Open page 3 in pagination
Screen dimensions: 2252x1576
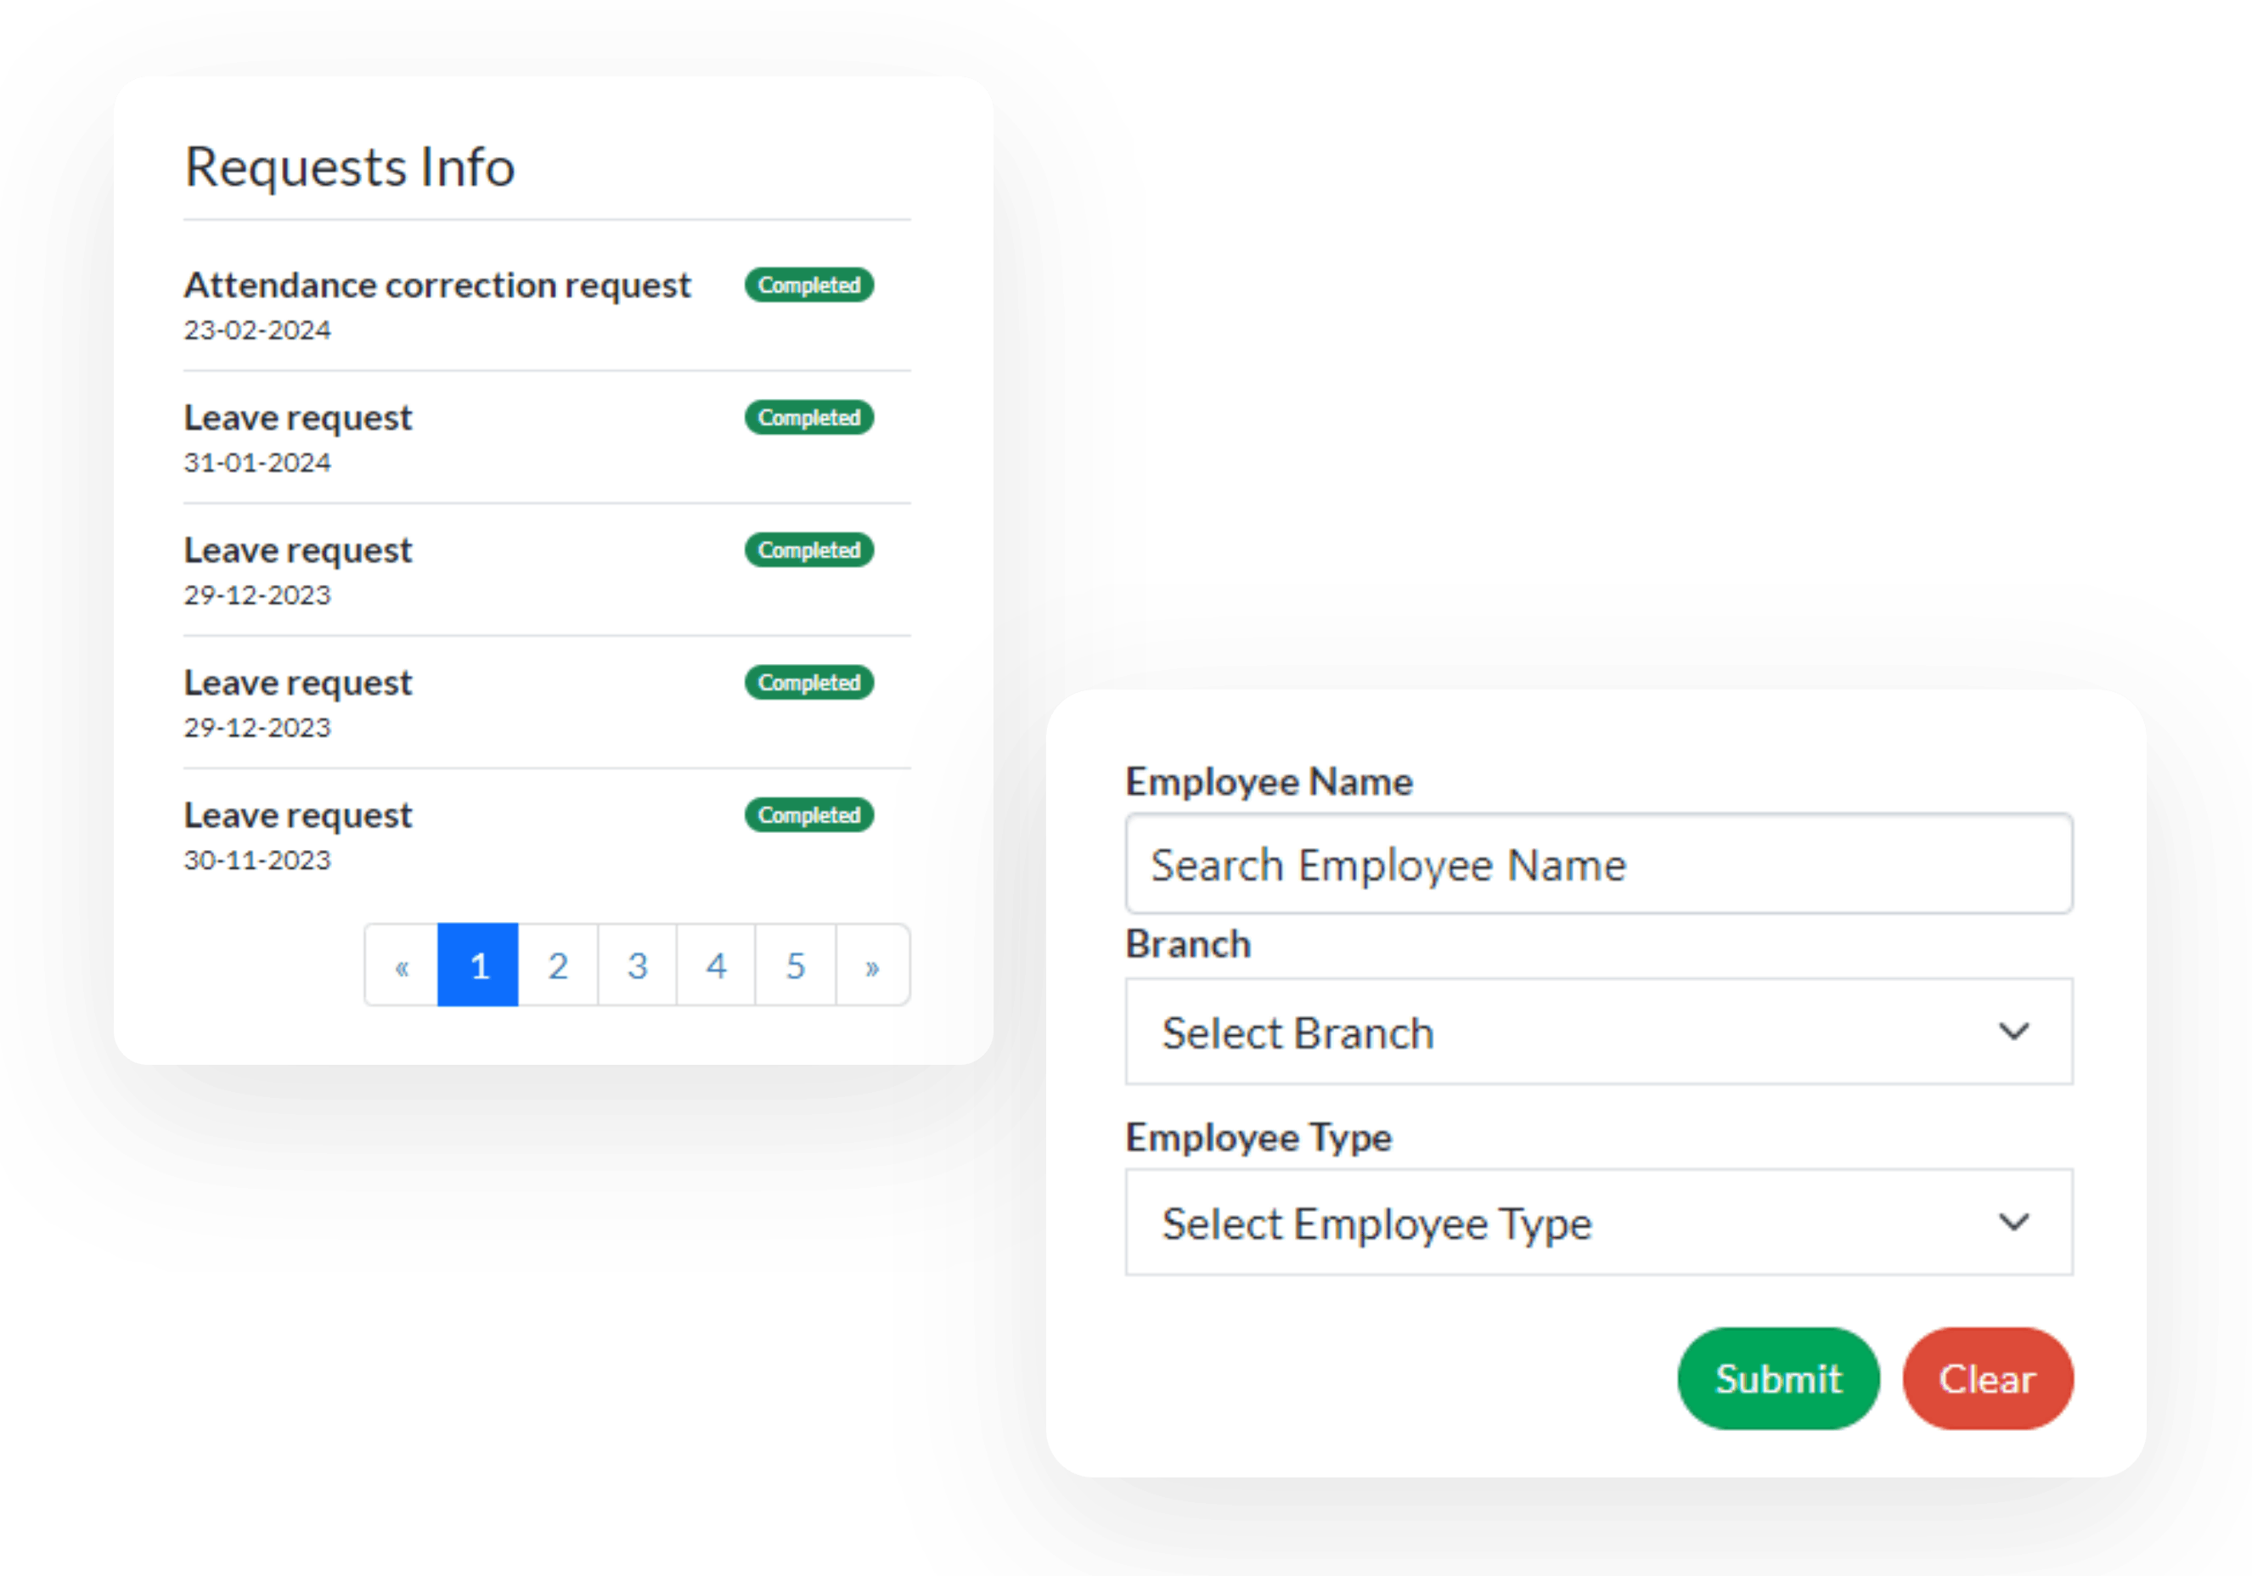(635, 965)
